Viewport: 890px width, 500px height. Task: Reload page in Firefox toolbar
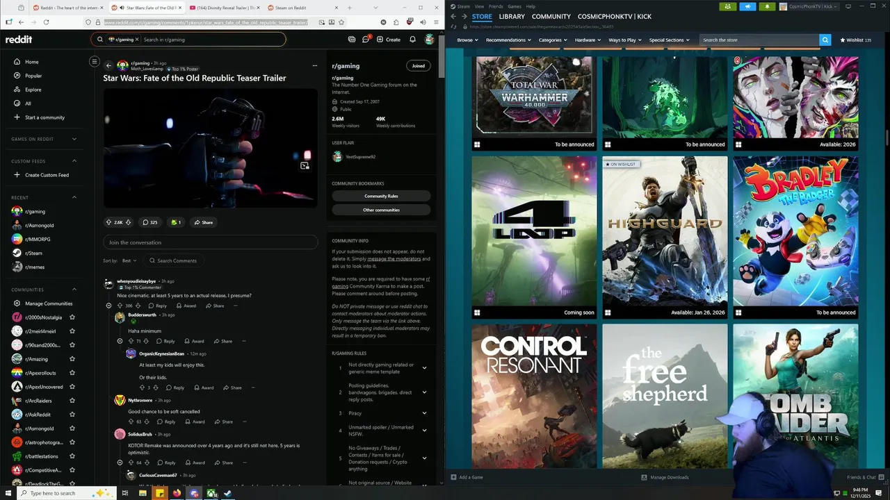46,22
